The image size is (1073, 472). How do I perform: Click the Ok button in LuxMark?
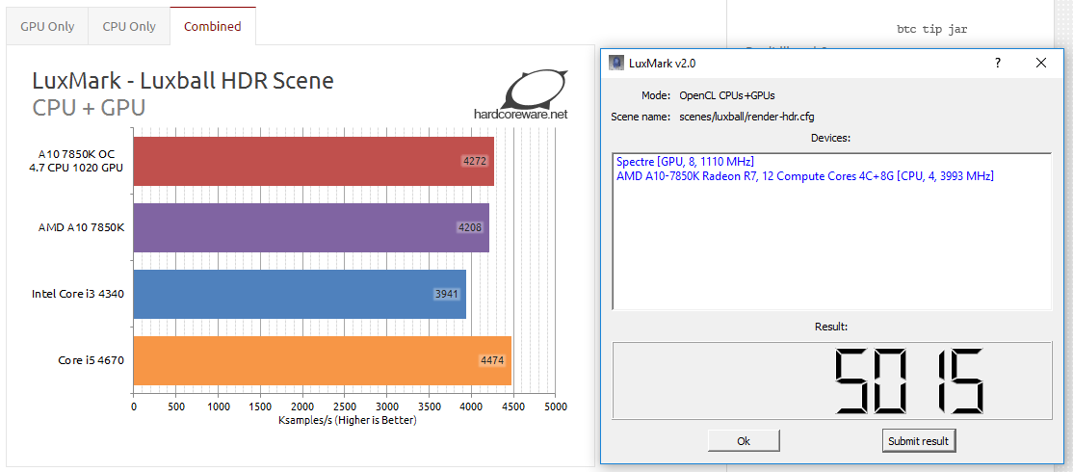point(744,440)
